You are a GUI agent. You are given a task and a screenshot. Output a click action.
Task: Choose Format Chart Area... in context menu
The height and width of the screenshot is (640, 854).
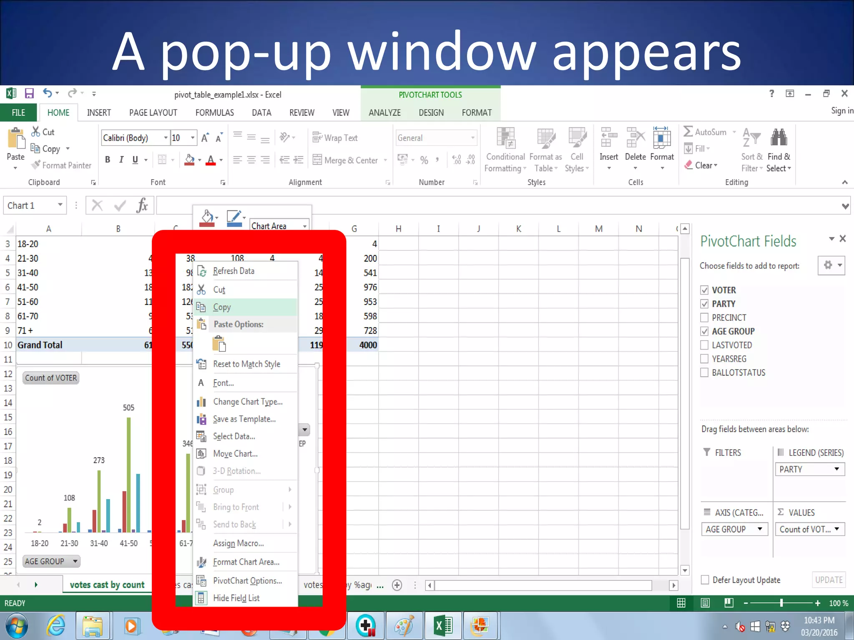click(x=246, y=562)
